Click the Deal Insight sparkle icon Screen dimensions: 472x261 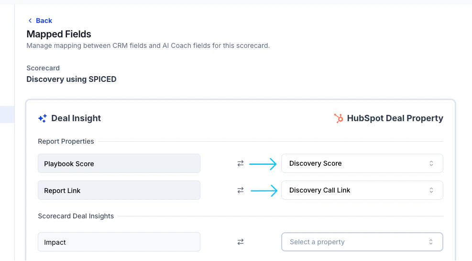tap(43, 118)
